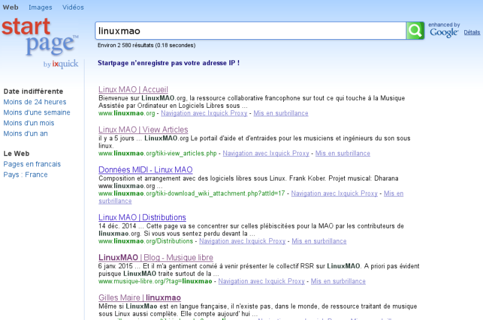The width and height of the screenshot is (483, 320).
Task: Click 'Startpage n'enregistre pas votre adresse IP !'
Action: (168, 63)
